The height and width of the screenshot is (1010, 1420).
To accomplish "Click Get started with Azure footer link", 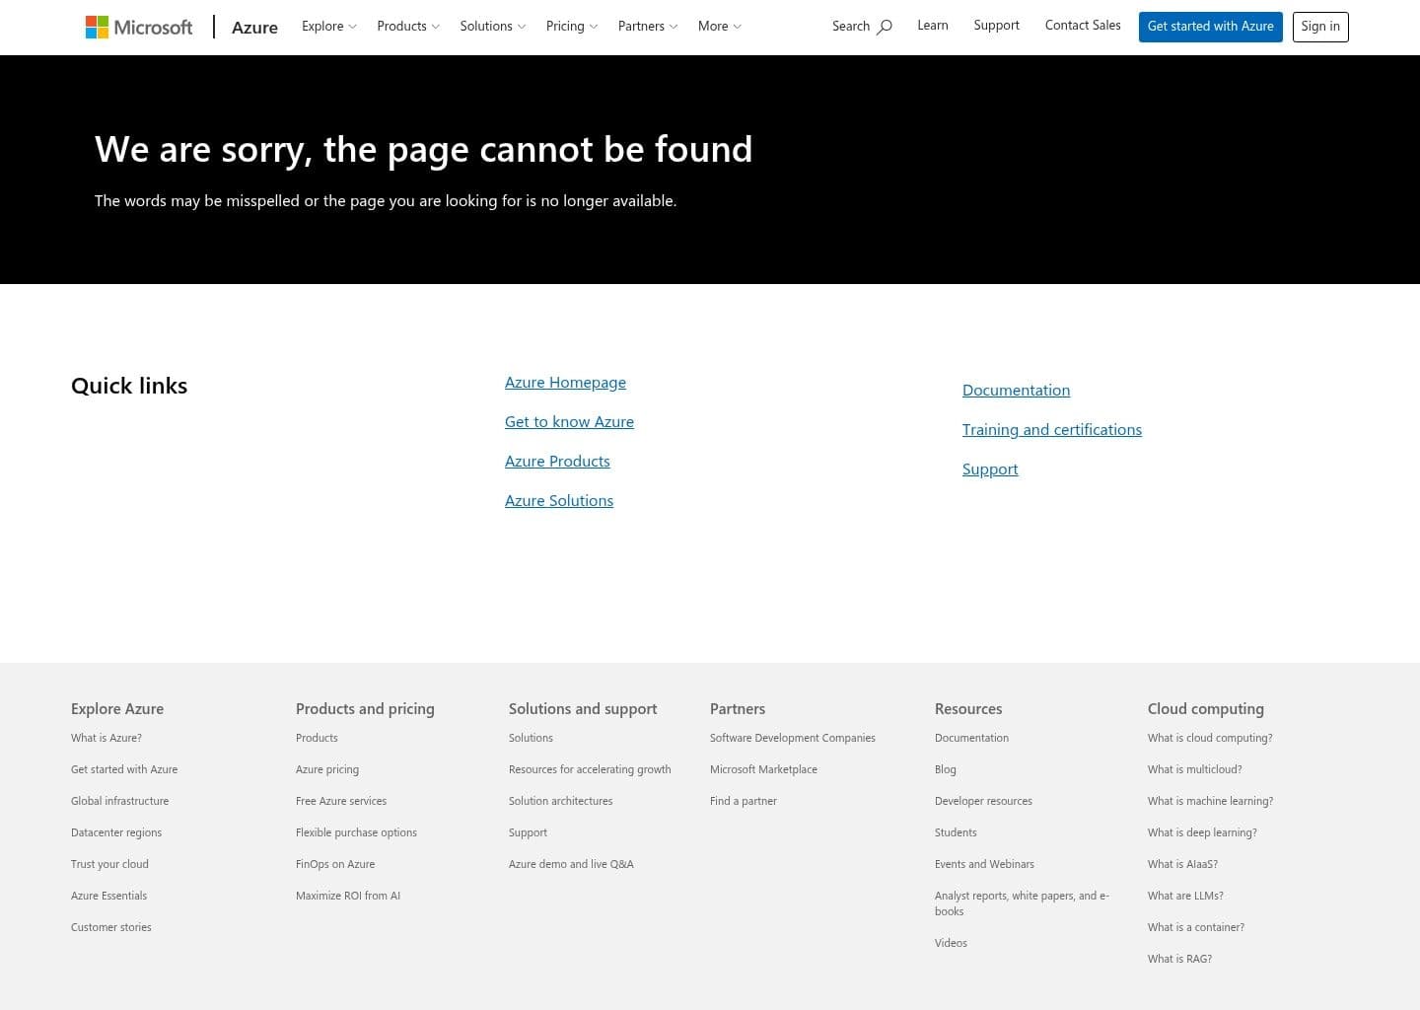I will point(124,769).
